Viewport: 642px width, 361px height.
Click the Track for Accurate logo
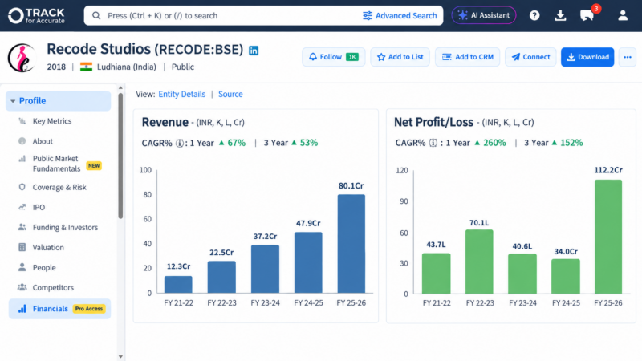(36, 15)
